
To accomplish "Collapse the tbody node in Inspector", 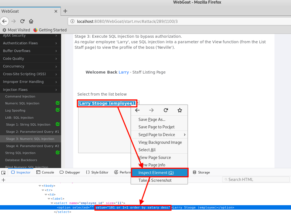I will (40, 186).
